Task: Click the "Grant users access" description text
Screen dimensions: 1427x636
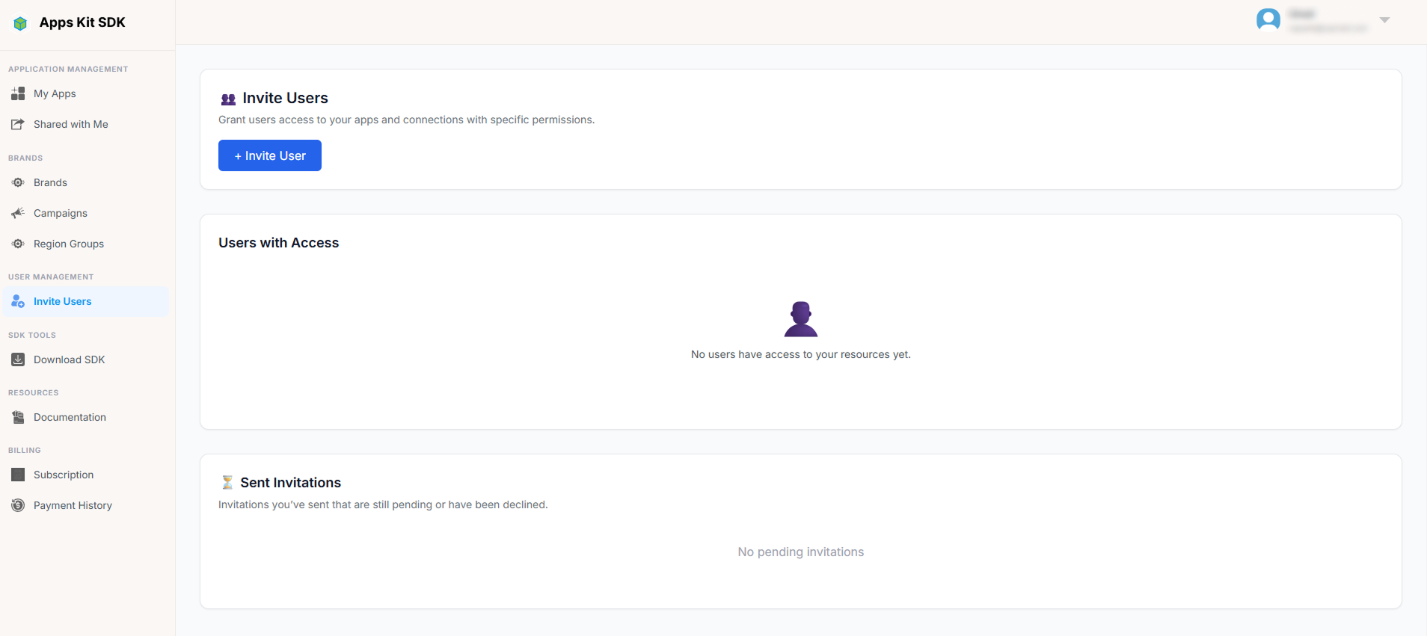Action: click(x=406, y=120)
